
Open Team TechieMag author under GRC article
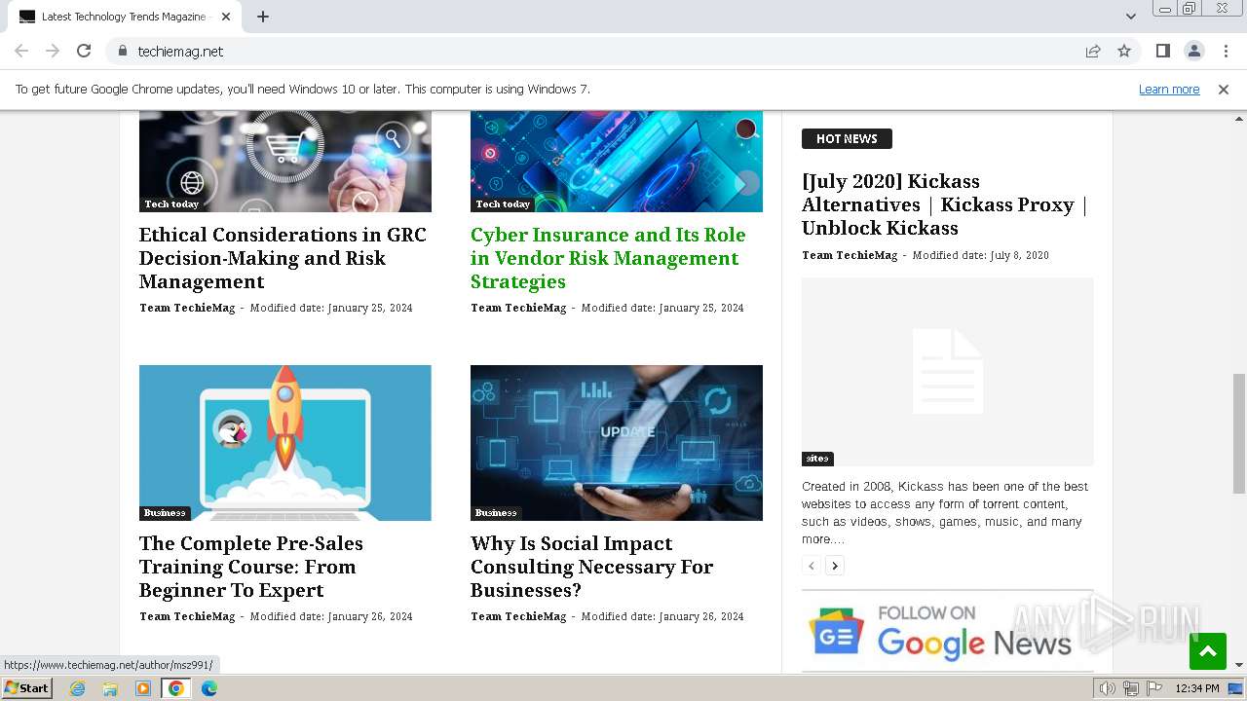tap(187, 308)
